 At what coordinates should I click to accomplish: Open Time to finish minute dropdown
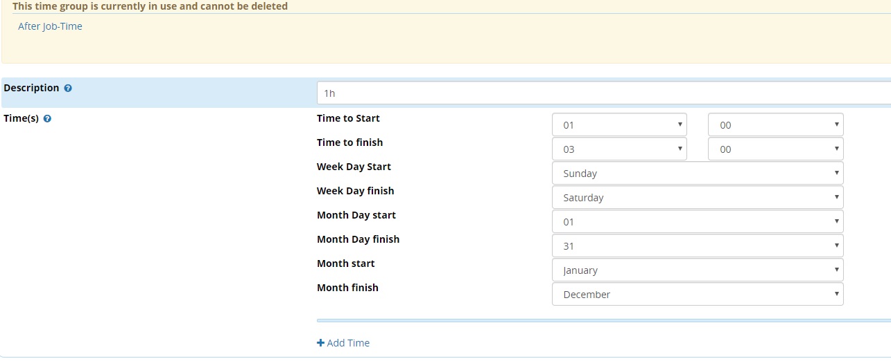point(775,149)
